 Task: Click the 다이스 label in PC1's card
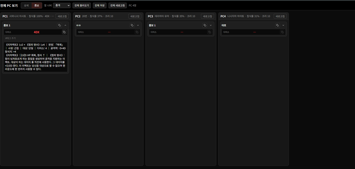[8, 32]
